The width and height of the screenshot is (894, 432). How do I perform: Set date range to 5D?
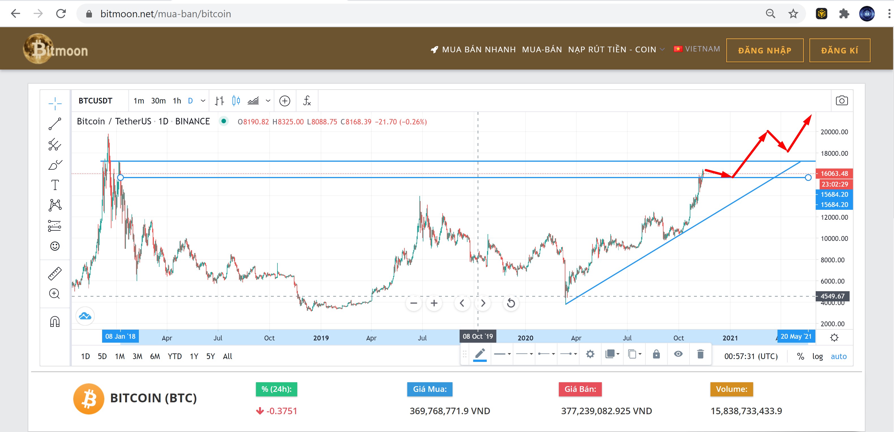tap(102, 356)
